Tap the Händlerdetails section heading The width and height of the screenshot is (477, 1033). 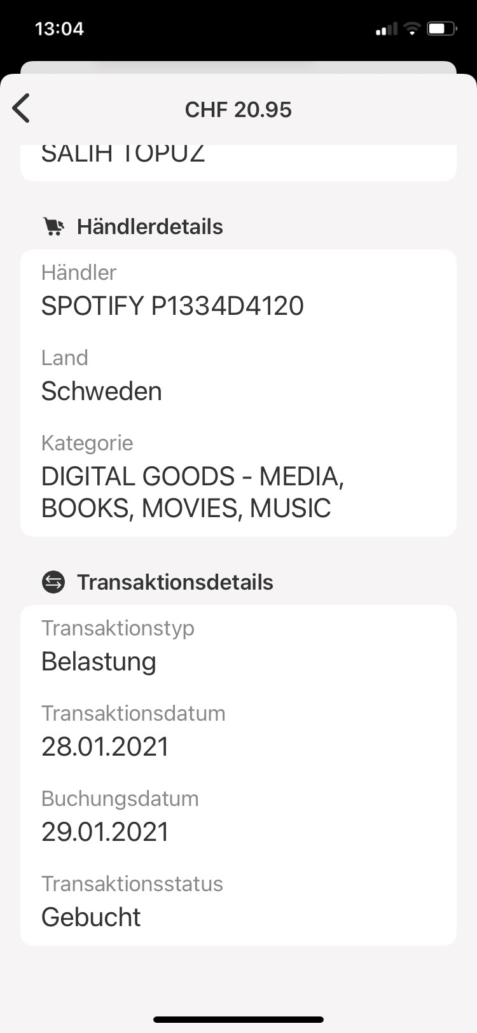(x=149, y=227)
